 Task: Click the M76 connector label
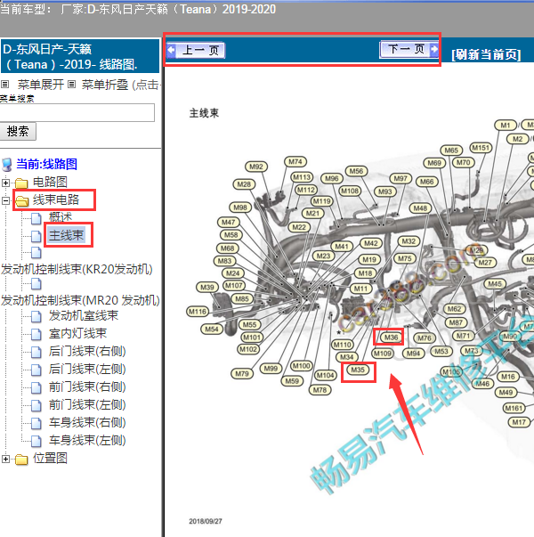click(x=425, y=338)
